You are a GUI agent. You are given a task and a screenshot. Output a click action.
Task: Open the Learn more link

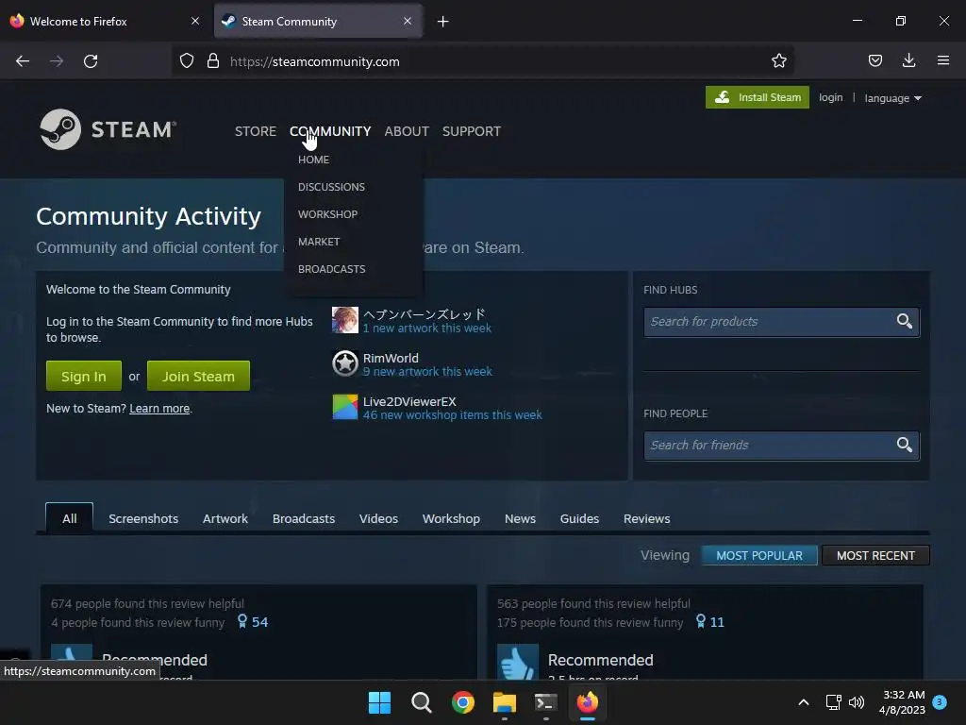(x=159, y=408)
